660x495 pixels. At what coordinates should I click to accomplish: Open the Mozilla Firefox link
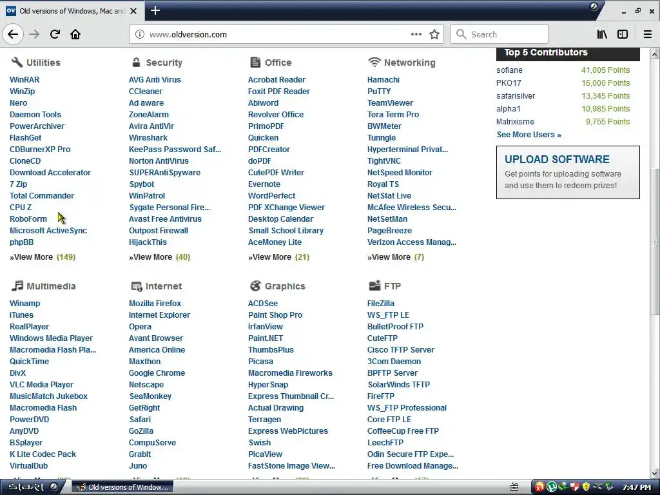155,303
